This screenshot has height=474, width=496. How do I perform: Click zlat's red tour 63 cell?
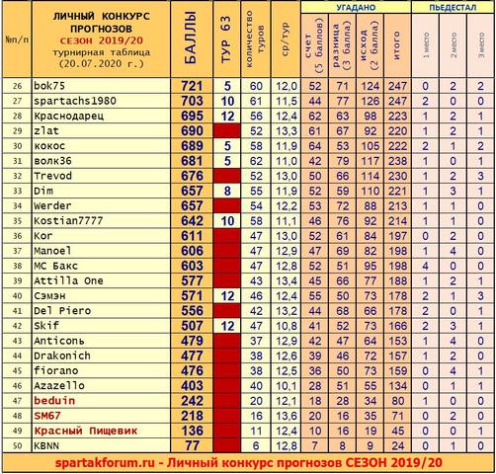coord(226,130)
